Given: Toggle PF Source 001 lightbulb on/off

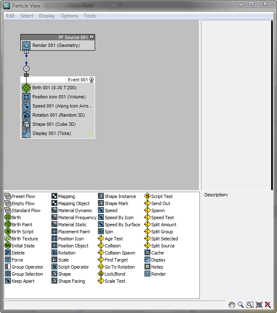Looking at the screenshot, I should pos(91,37).
